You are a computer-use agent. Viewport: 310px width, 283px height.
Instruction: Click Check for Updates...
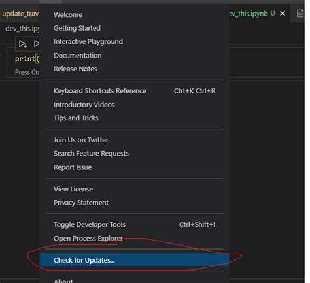(134, 260)
